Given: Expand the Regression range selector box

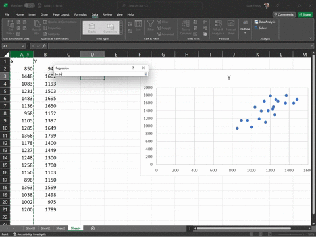Looking at the screenshot, I should tap(146, 74).
